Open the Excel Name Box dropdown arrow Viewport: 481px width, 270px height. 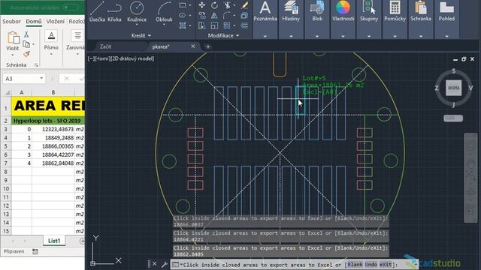click(41, 78)
